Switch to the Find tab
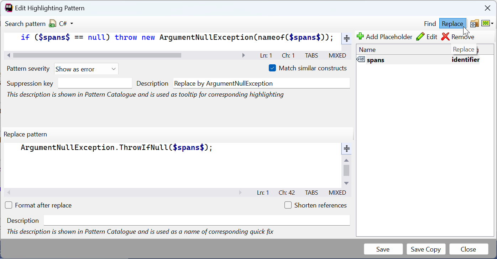This screenshot has height=259, width=497. tap(430, 23)
